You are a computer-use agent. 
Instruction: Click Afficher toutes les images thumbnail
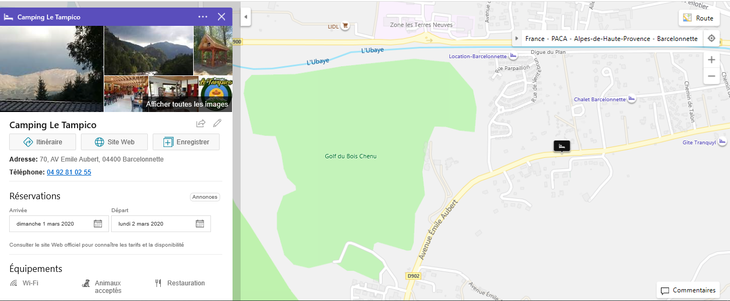coord(187,104)
